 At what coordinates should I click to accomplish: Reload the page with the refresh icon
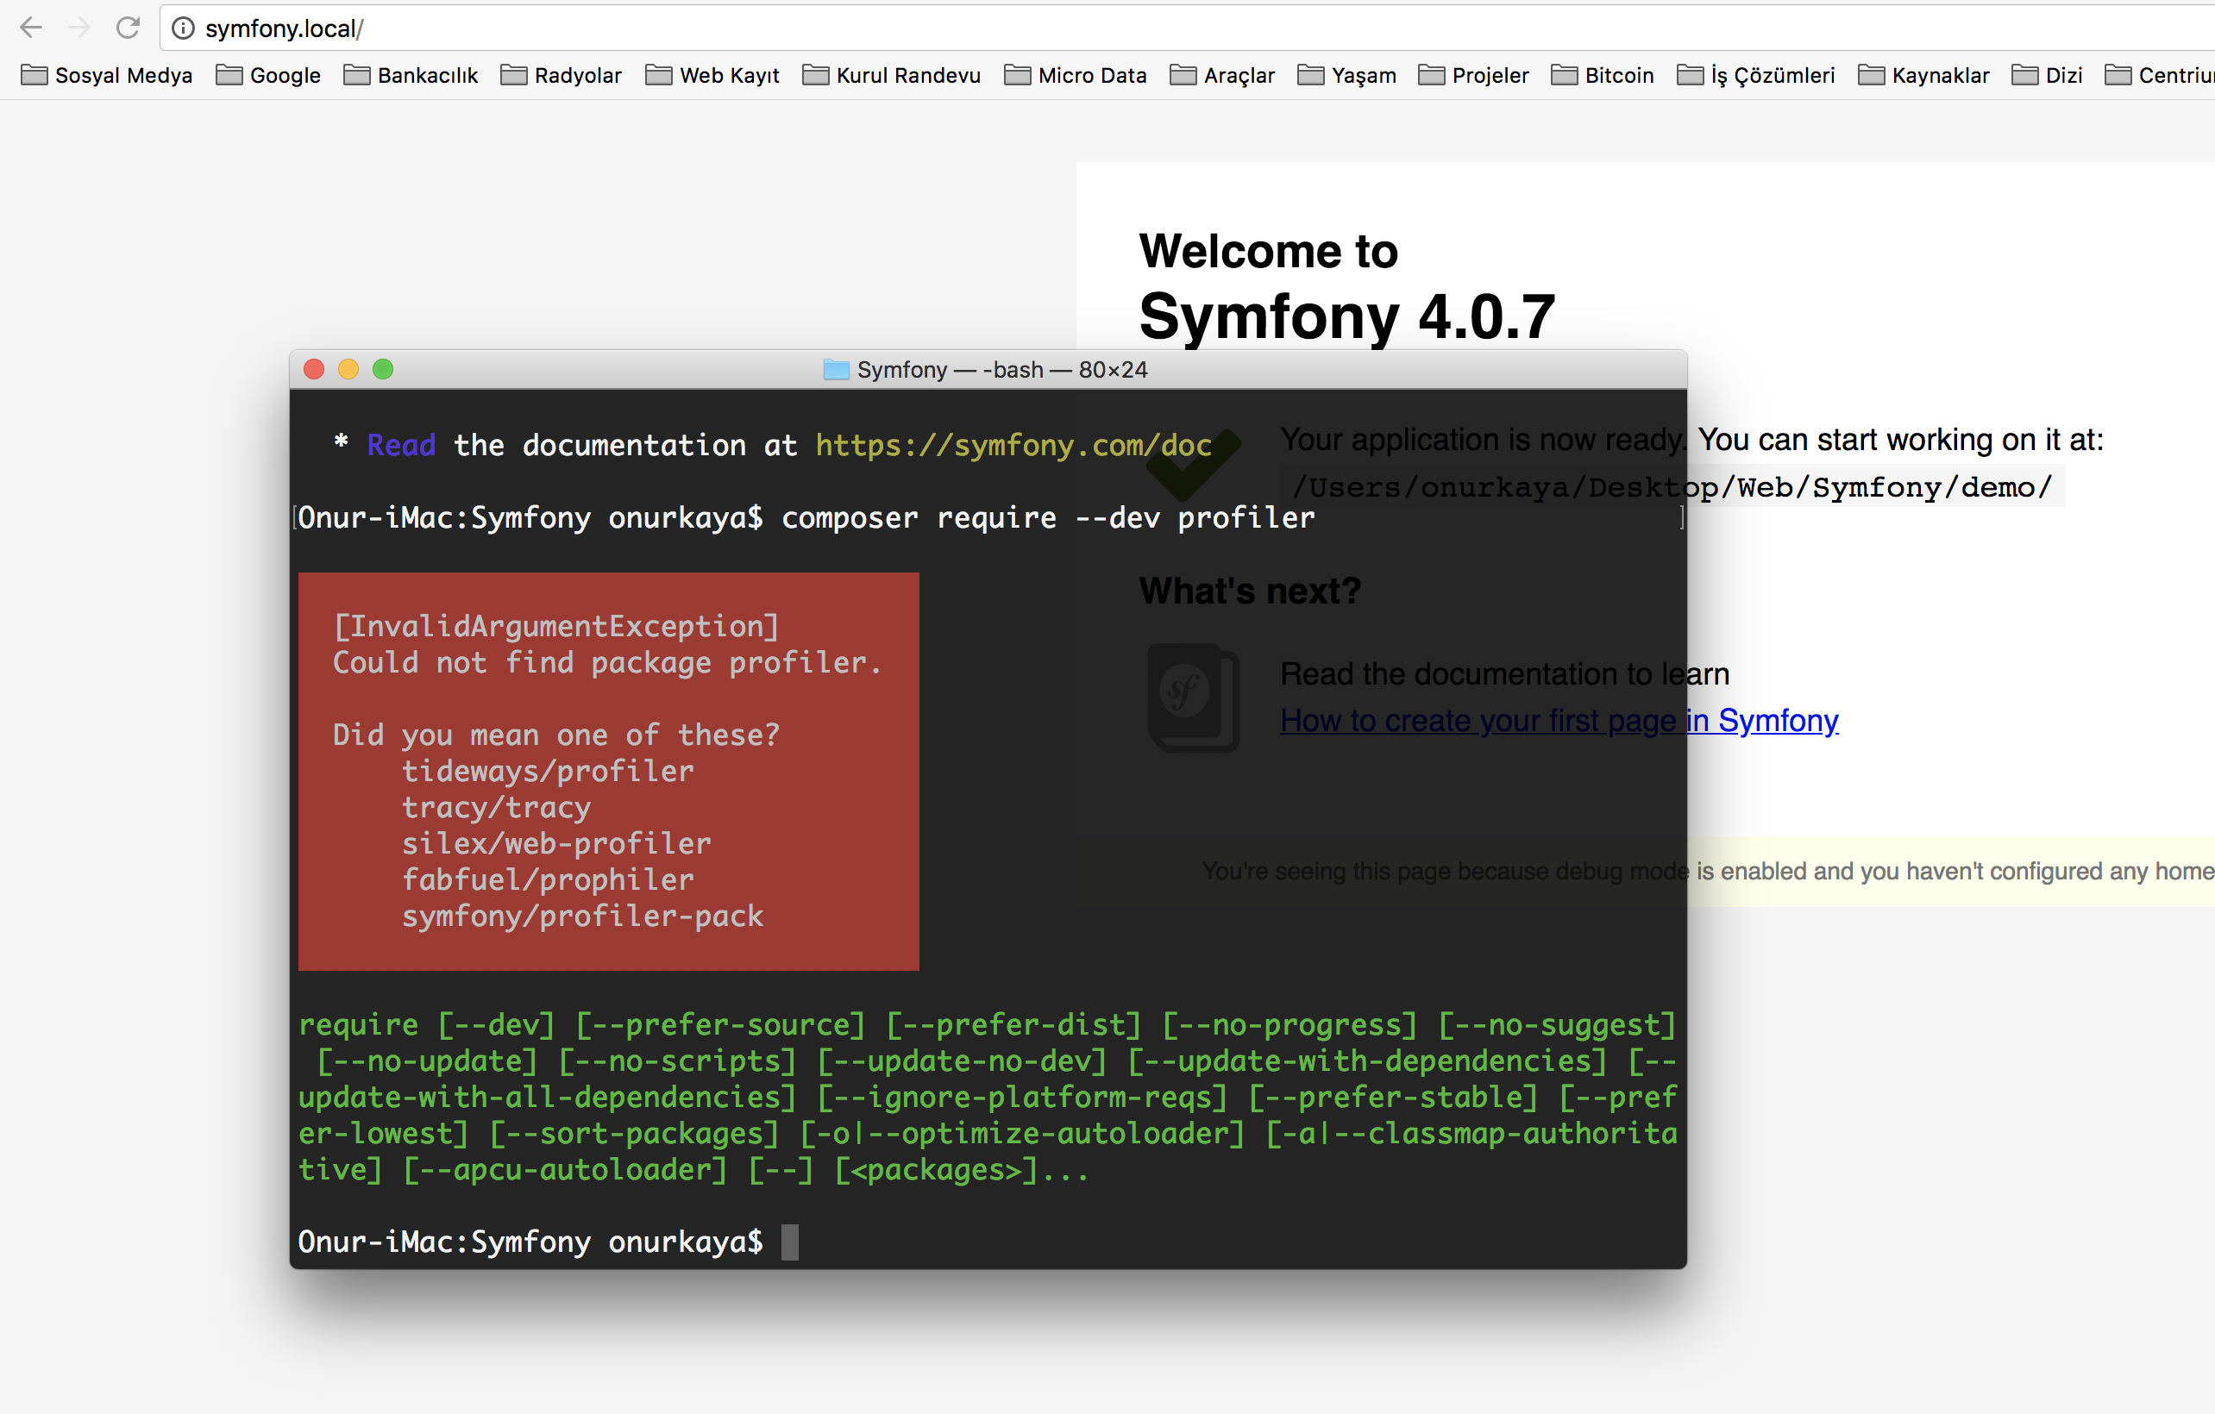click(128, 28)
